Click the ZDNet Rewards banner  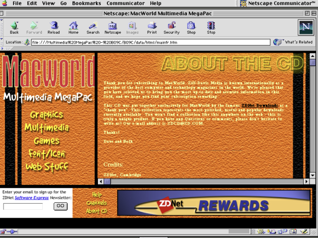(214, 203)
